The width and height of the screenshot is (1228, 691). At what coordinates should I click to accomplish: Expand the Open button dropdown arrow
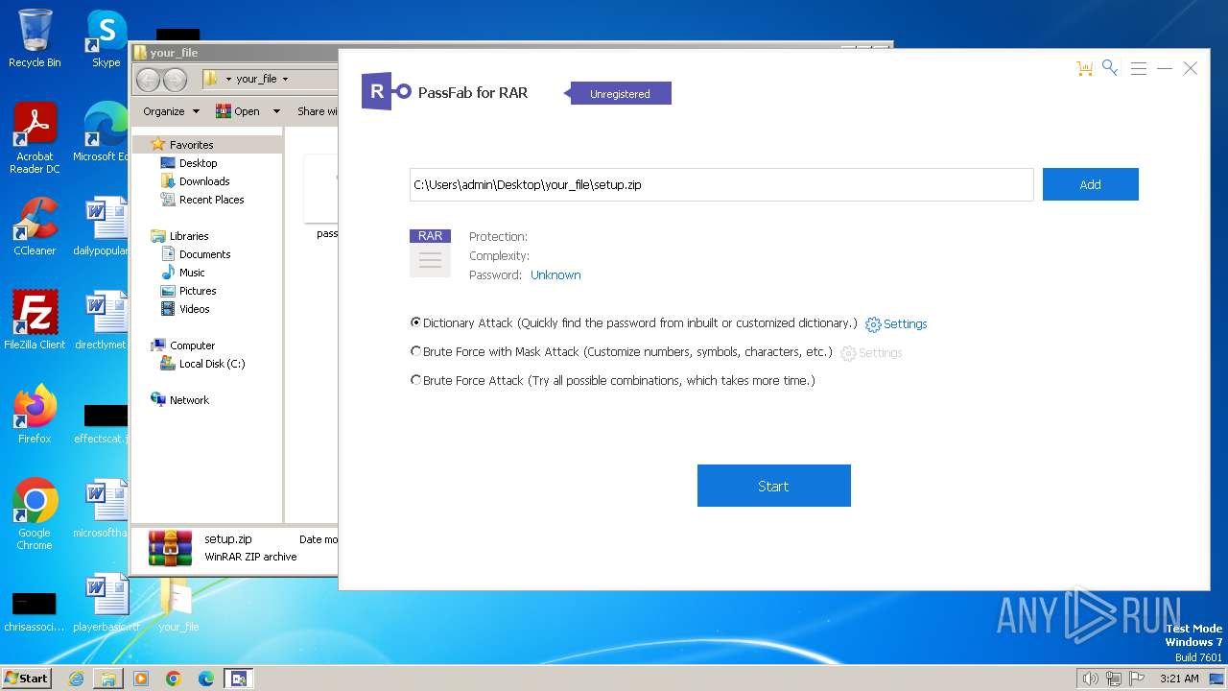(276, 111)
